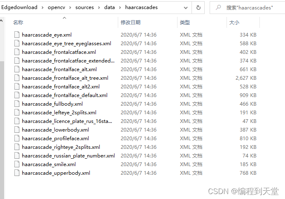Select file name haarcascade_righteye_2splits.xml

pos(61,147)
